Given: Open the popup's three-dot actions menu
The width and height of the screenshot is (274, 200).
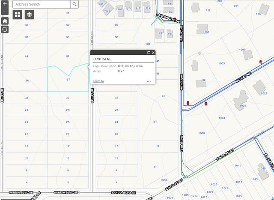Looking at the screenshot, I should pyautogui.click(x=149, y=81).
